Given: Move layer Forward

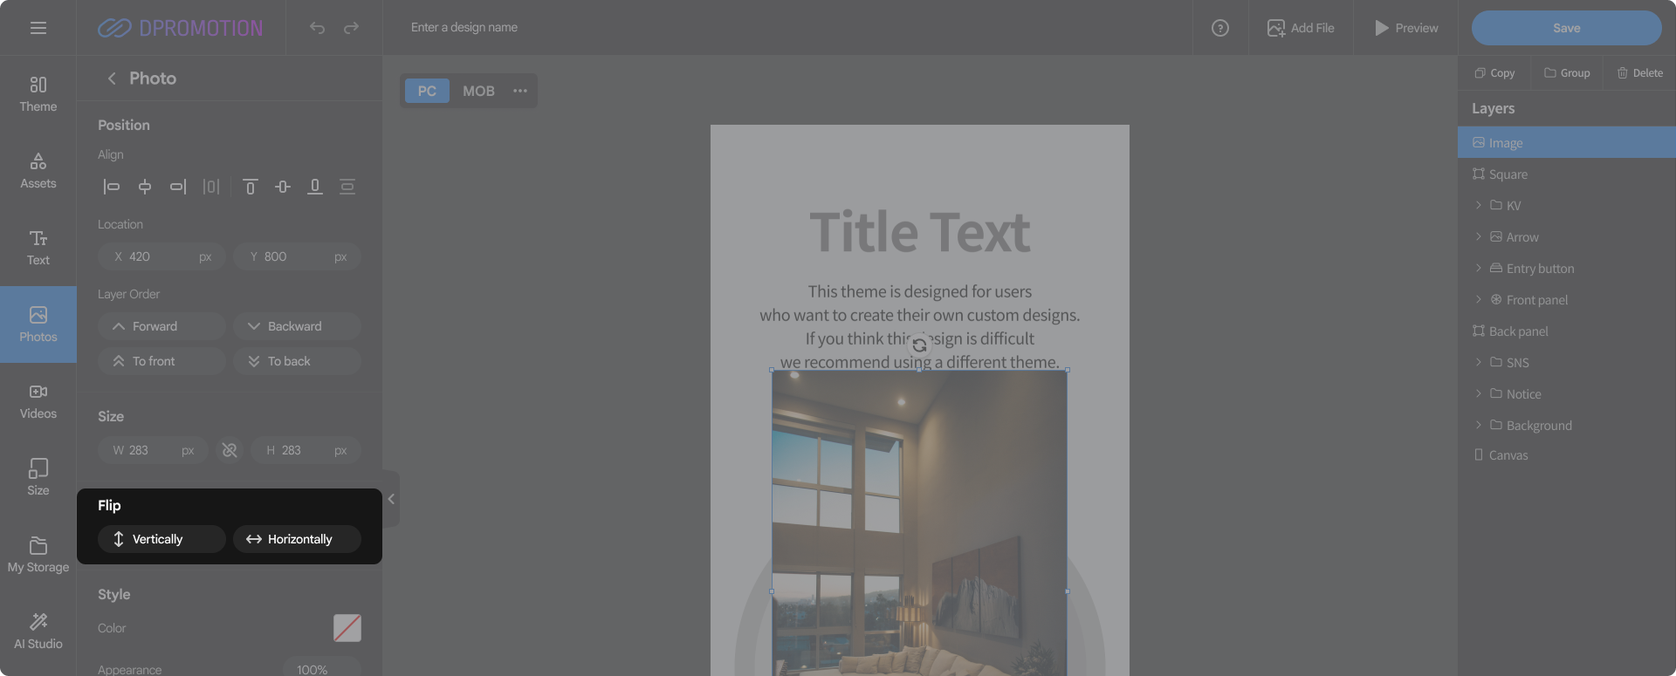Looking at the screenshot, I should pos(161,326).
